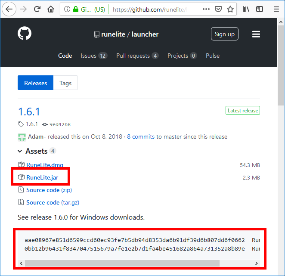285x276 pixels.
Task: Click zip file icon for Source code (zip)
Action: pyautogui.click(x=21, y=189)
